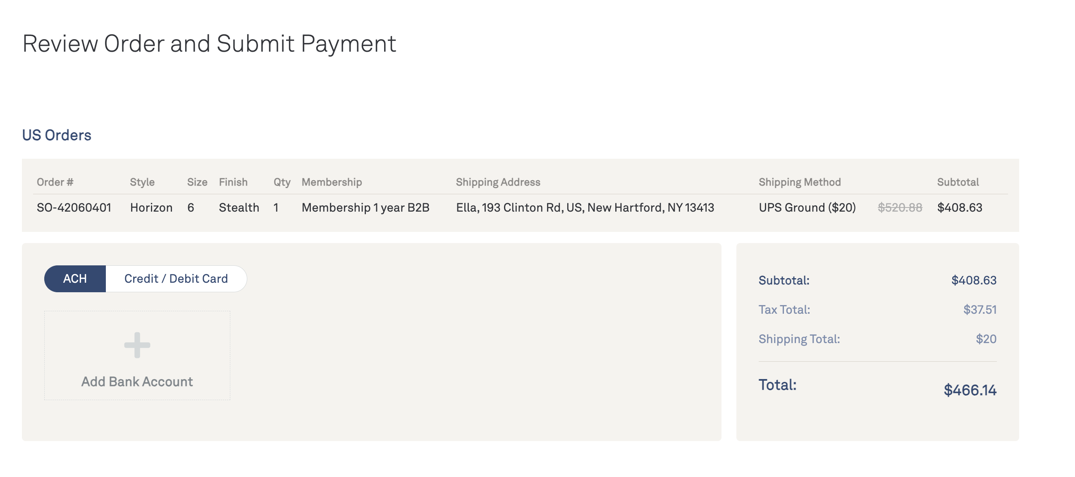Viewport: 1075px width, 477px height.
Task: Click the struck-through $520.88 price
Action: coord(900,207)
